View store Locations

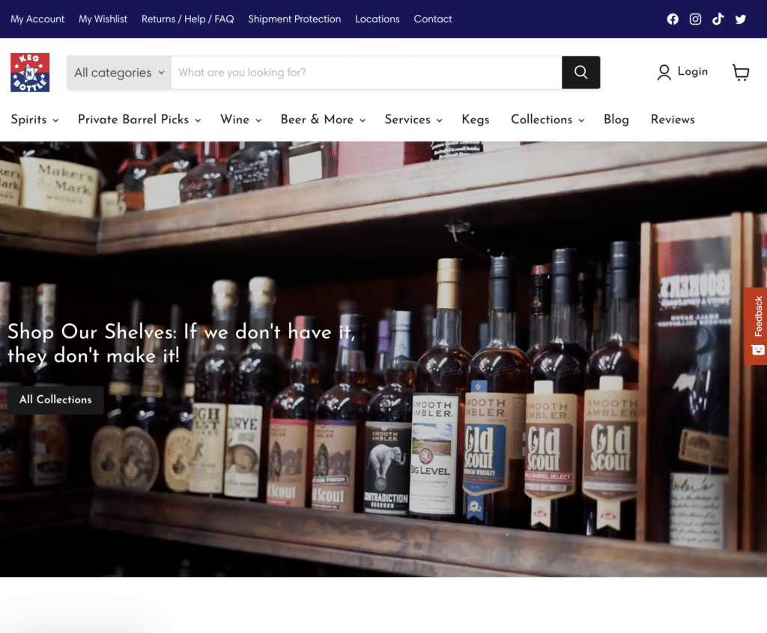point(378,19)
